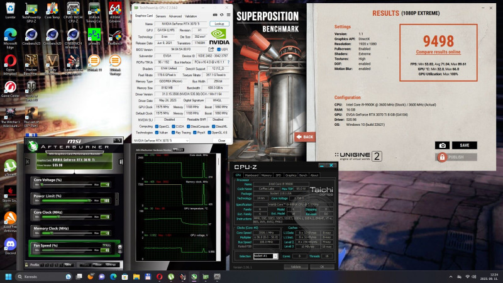Toggle OpenCL checkbox in GPU-Z
Viewport: 503px width, 283px height.
(x=157, y=126)
